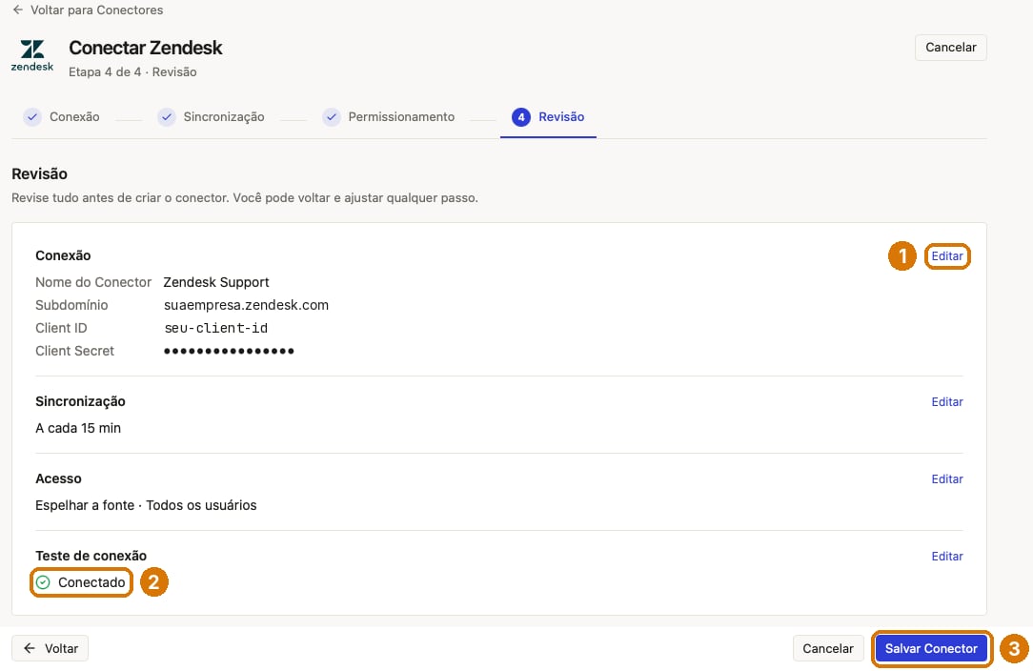1033x671 pixels.
Task: Click the top Cancelar button
Action: tap(951, 48)
